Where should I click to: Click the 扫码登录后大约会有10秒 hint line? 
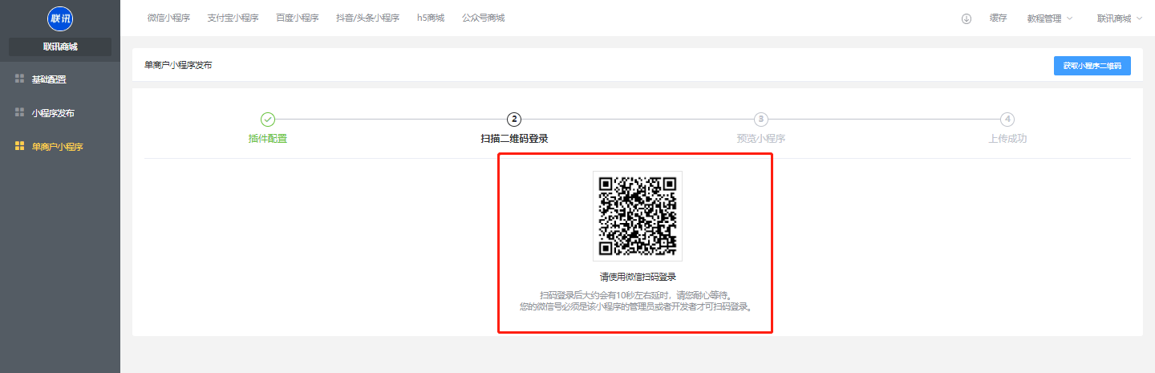pos(638,294)
